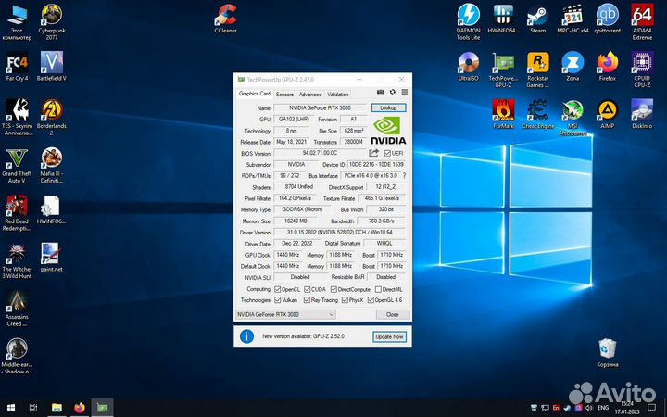Click the Memory Size 10240 MB value
This screenshot has width=667, height=417.
(296, 221)
